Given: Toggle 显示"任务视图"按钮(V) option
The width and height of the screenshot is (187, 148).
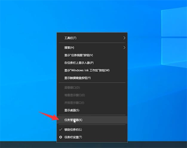Looking at the screenshot, I should pos(79,55).
